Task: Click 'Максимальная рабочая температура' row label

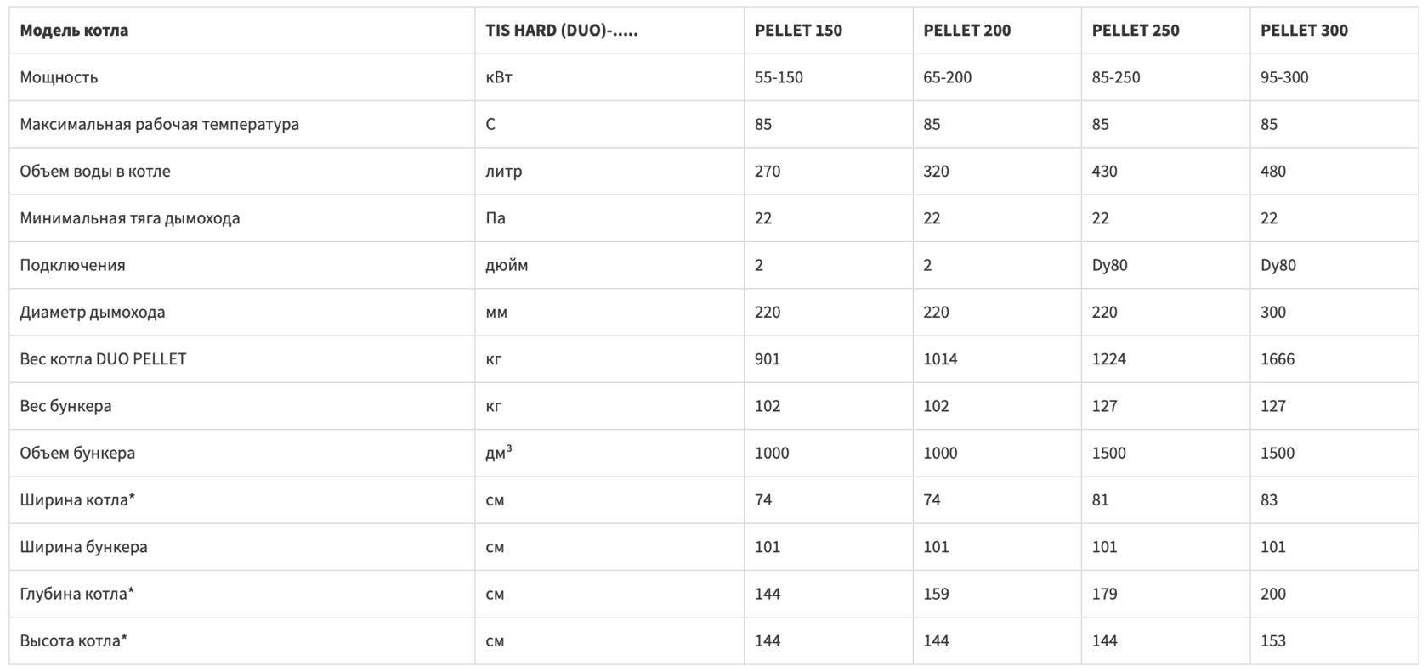Action: [160, 124]
